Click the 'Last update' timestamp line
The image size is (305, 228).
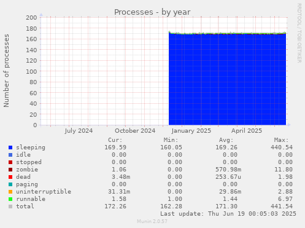pos(228,214)
